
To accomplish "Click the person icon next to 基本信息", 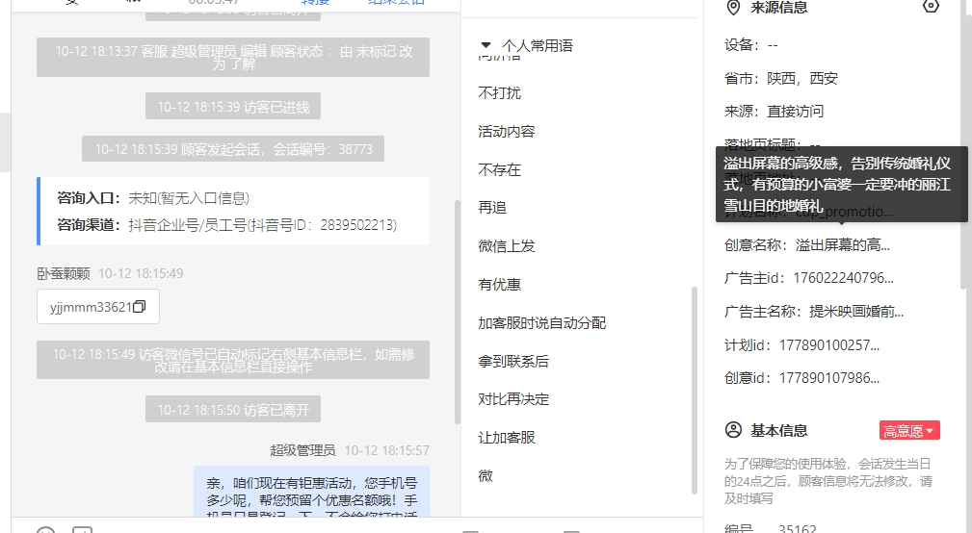I will click(x=733, y=430).
